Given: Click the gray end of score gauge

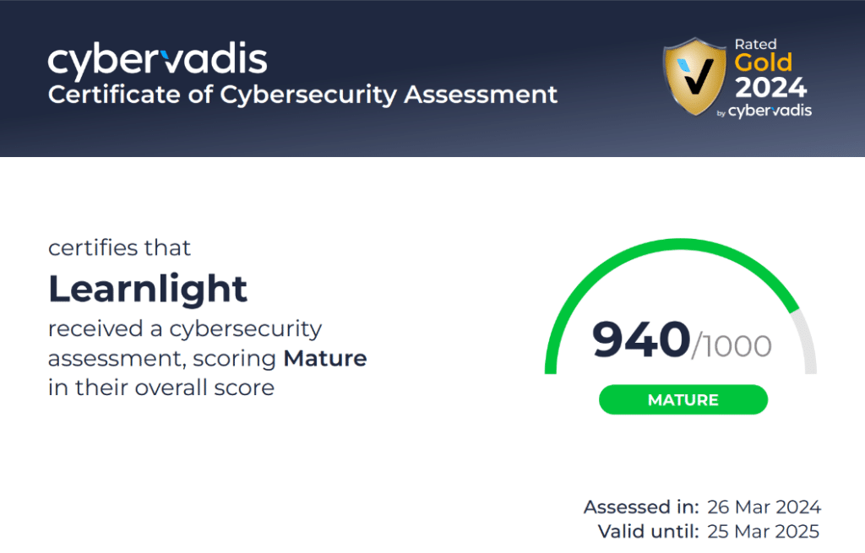Looking at the screenshot, I should coord(808,342).
